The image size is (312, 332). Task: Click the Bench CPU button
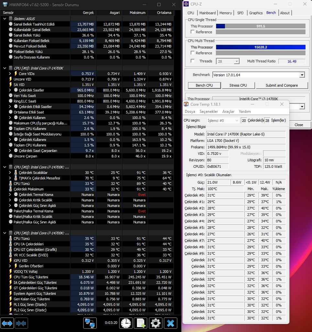tap(204, 85)
